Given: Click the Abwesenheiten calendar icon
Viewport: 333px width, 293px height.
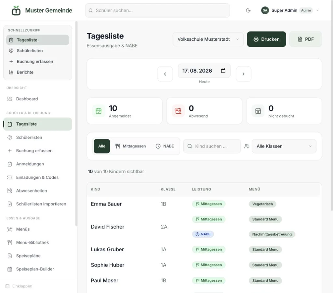Looking at the screenshot, I should (x=10, y=191).
